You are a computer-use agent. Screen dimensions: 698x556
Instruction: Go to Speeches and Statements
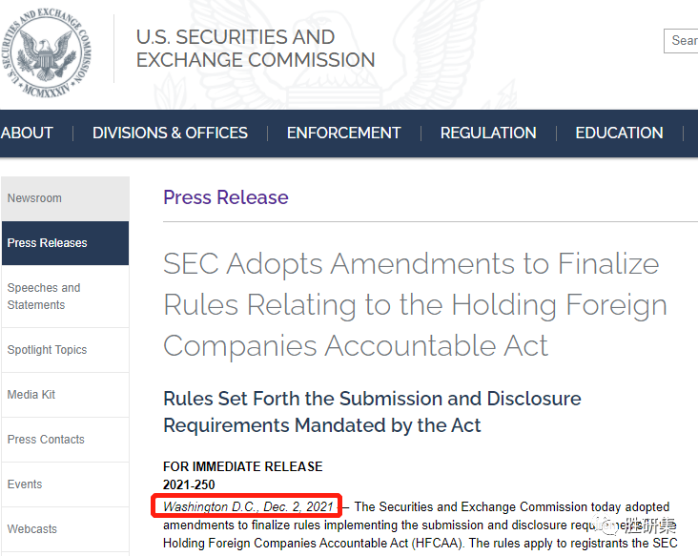[44, 297]
